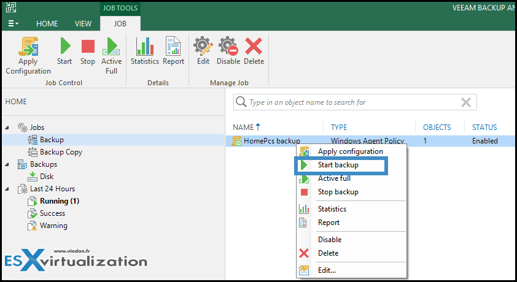Sort by the STATUS column header
Screen dimensions: 517x282
484,128
